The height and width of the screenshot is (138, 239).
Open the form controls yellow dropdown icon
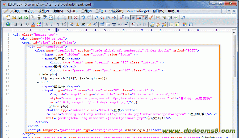pyautogui.click(x=177, y=24)
